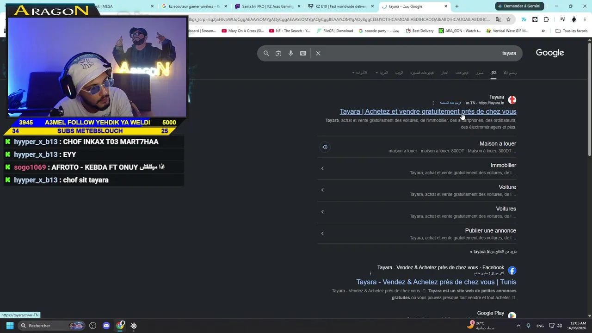Launch Discord from the taskbar
Viewport: 592px width, 333px height.
pyautogui.click(x=106, y=326)
